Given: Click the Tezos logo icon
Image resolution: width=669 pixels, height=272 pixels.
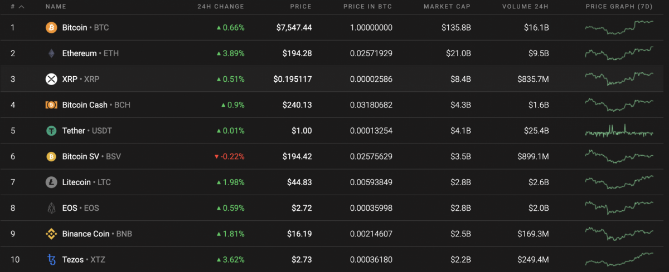Looking at the screenshot, I should (x=51, y=259).
